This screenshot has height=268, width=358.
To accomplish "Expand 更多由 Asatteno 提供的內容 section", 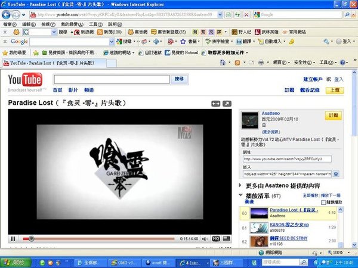I will coord(240,185).
